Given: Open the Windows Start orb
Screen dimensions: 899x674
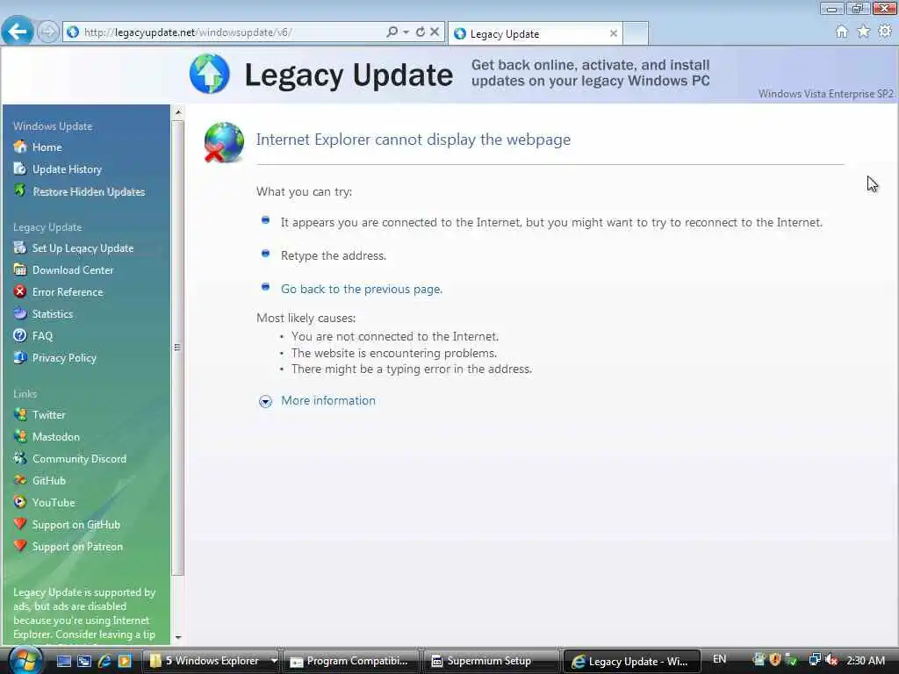Looking at the screenshot, I should coord(25,660).
